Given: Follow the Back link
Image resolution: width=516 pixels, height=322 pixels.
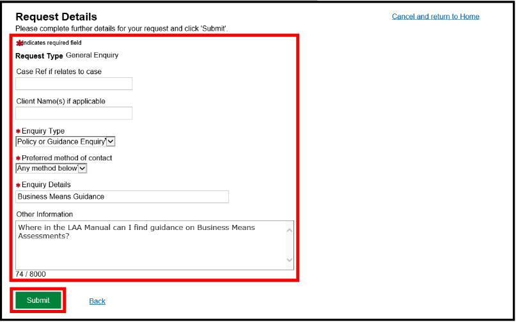Looking at the screenshot, I should click(97, 301).
